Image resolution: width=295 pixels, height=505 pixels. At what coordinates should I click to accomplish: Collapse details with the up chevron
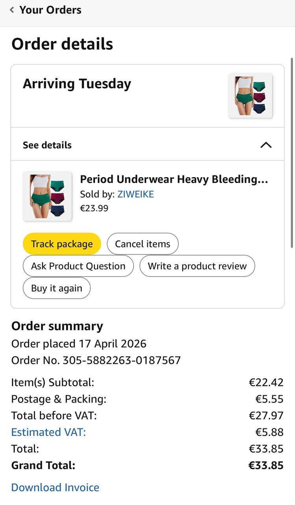click(x=266, y=145)
